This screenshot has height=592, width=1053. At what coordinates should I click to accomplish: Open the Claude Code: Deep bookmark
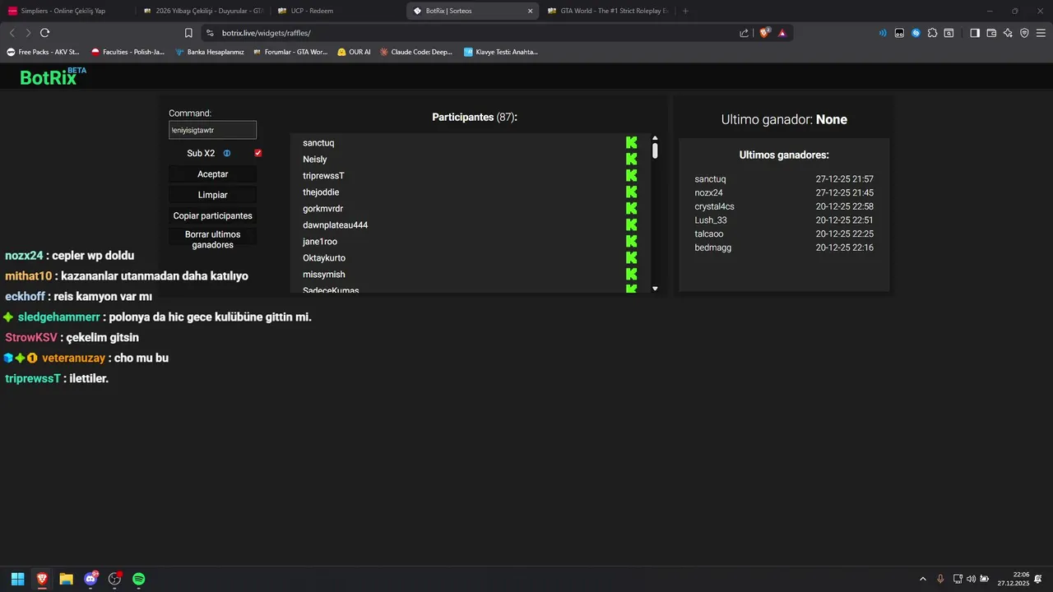(416, 52)
